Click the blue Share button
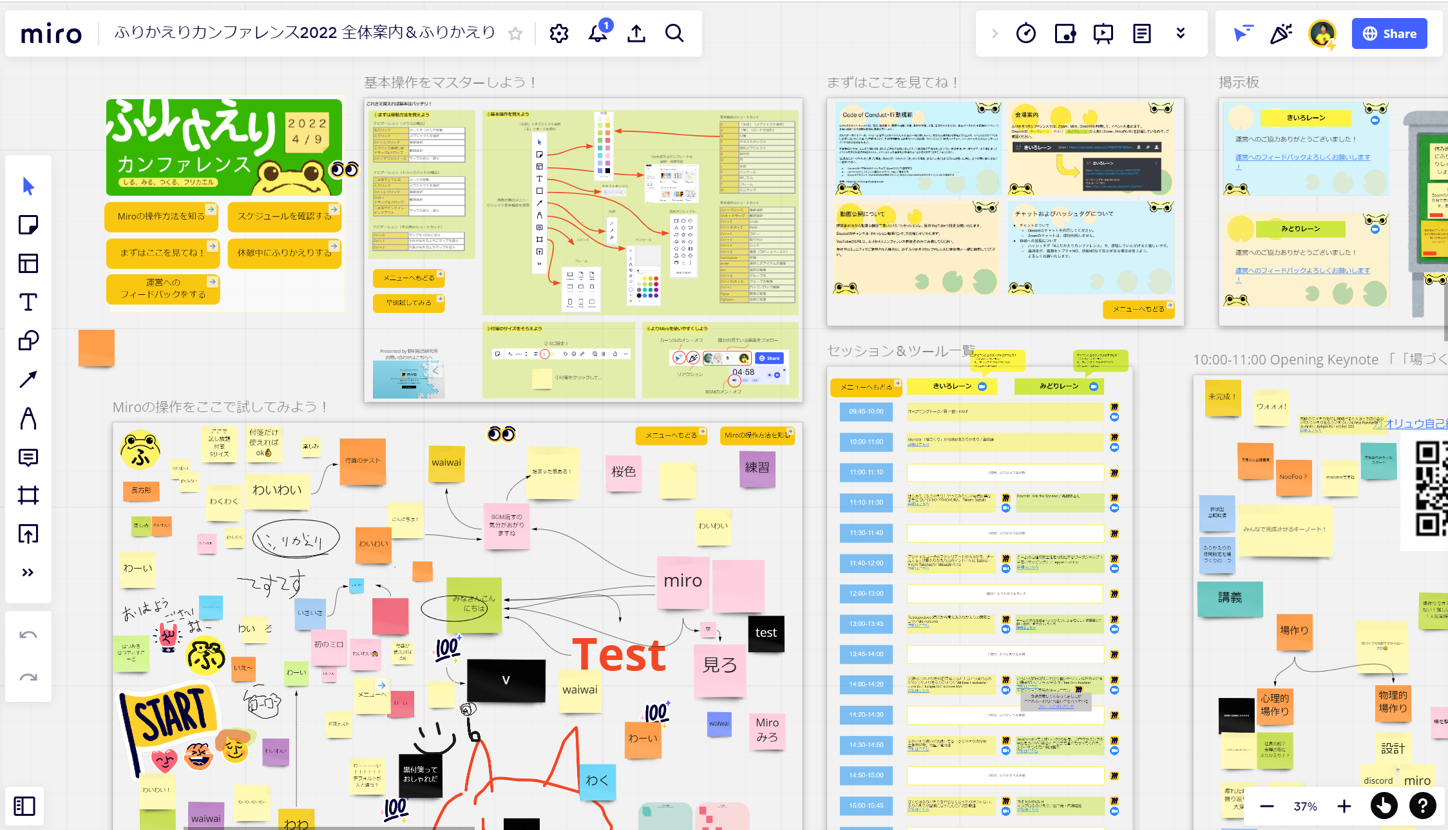1448x830 pixels. tap(1389, 33)
